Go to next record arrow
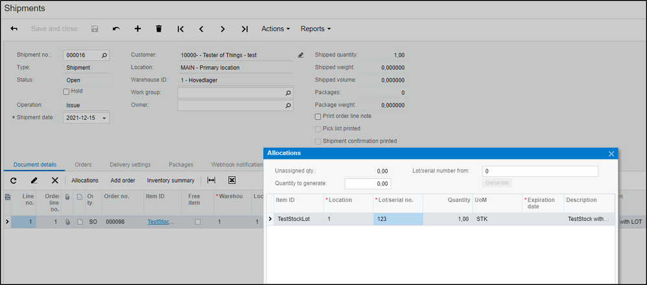The width and height of the screenshot is (647, 285). (x=222, y=29)
